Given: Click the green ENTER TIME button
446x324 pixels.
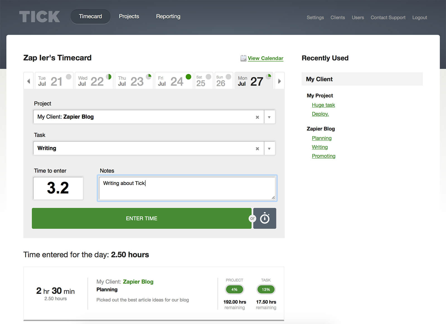Looking at the screenshot, I should click(142, 218).
